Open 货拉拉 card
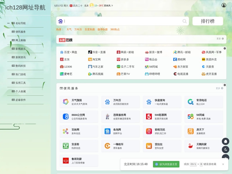 (x=162, y=146)
